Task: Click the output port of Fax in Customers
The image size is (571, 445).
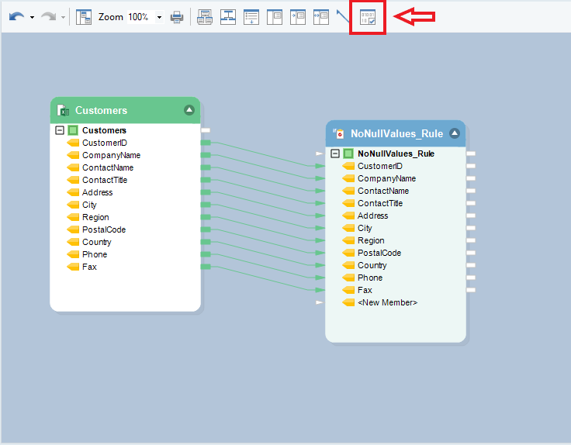Action: click(x=205, y=267)
